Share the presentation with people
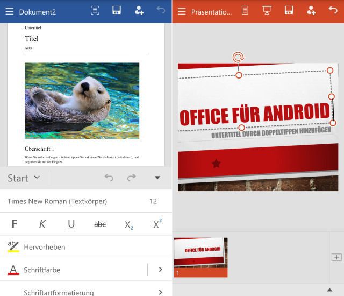The width and height of the screenshot is (344, 296). (x=311, y=11)
